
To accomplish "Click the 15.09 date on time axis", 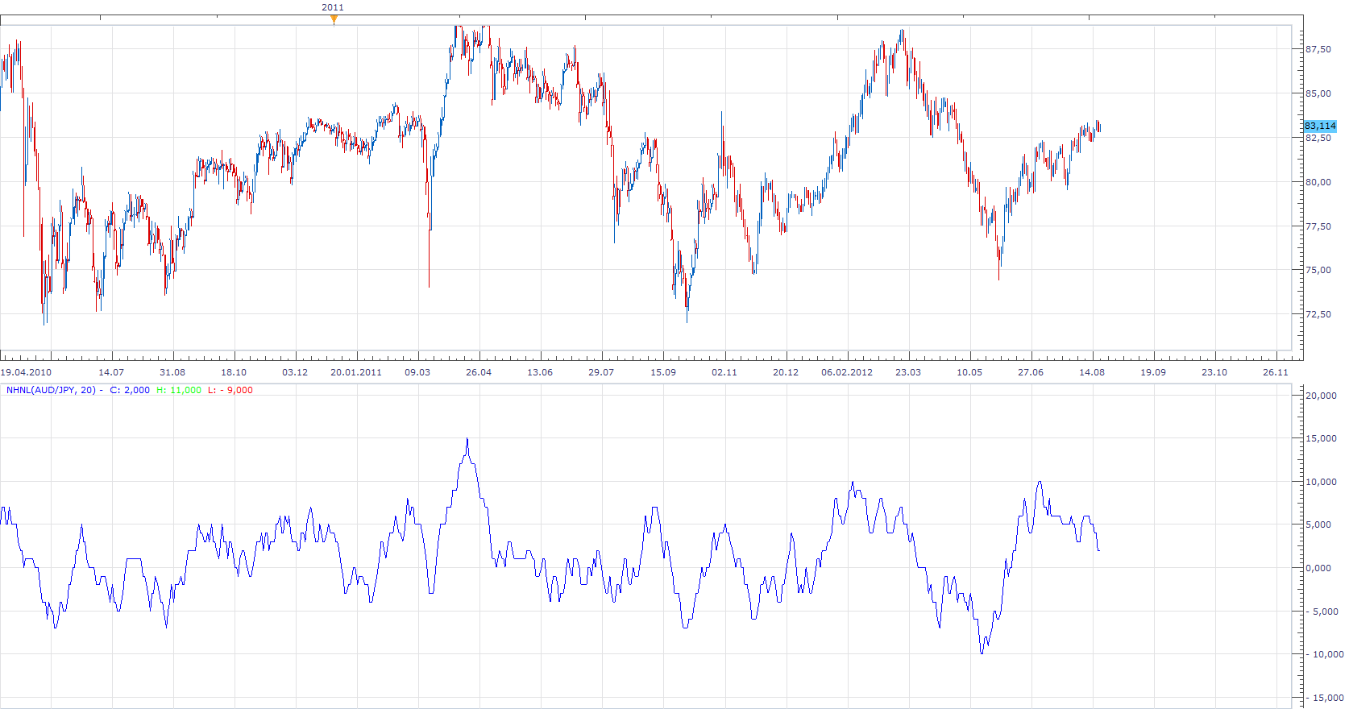I will [663, 372].
